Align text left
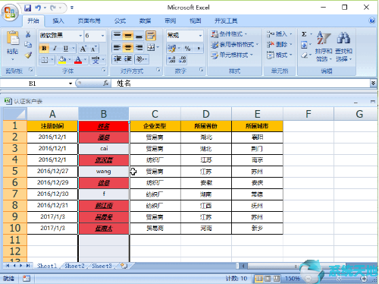This screenshot has height=284, width=379. point(117,48)
